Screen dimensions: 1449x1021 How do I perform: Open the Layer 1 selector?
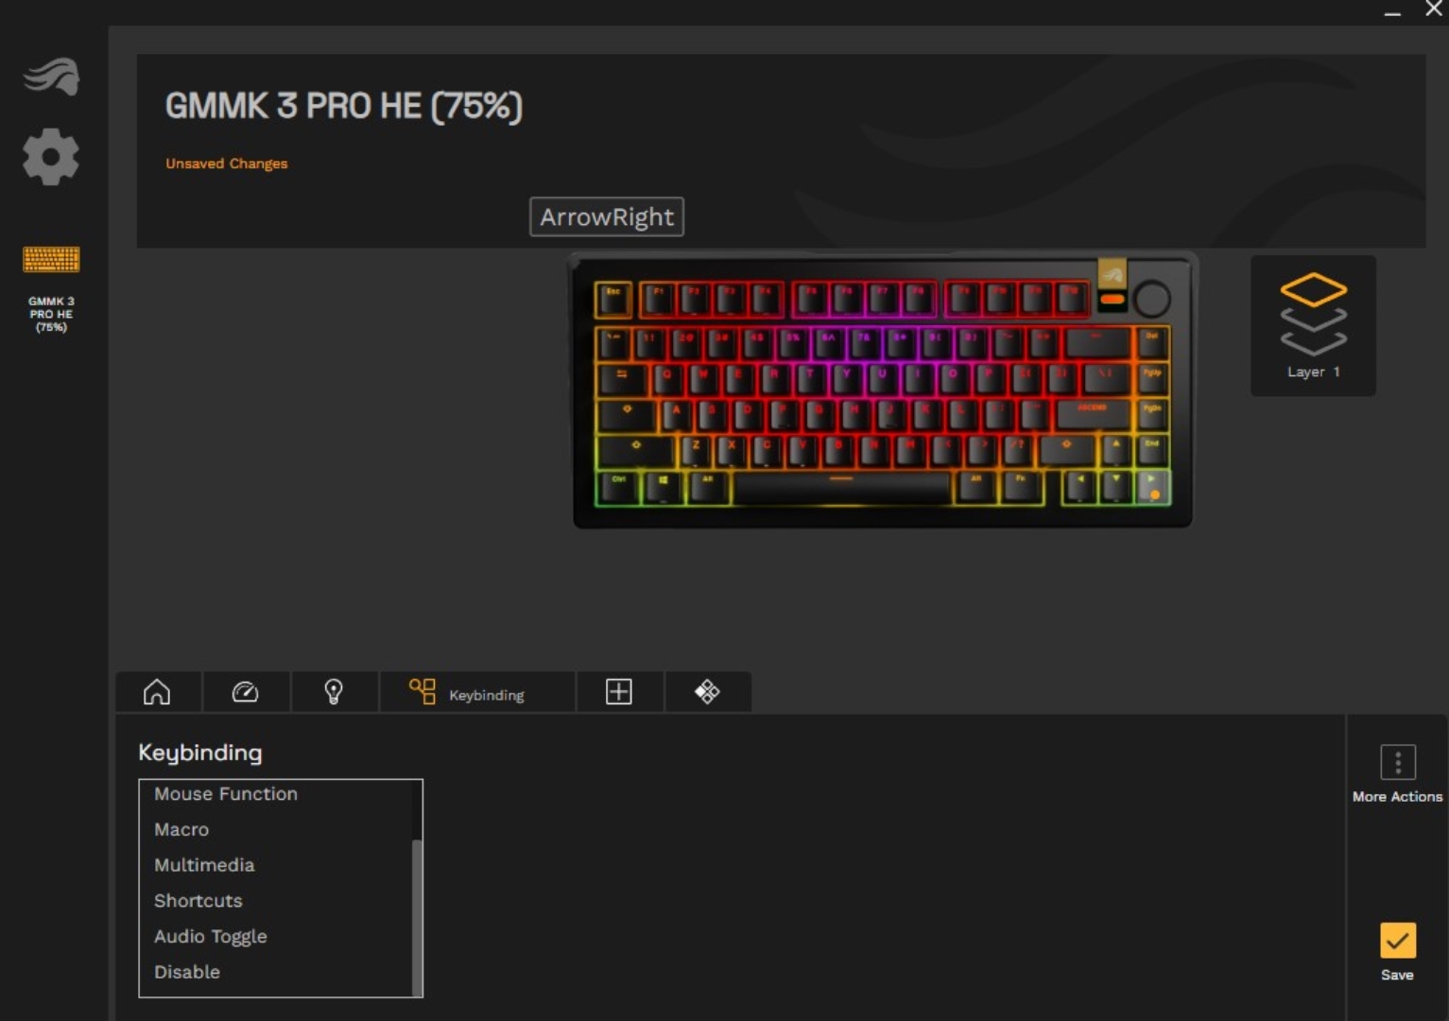[x=1313, y=325]
